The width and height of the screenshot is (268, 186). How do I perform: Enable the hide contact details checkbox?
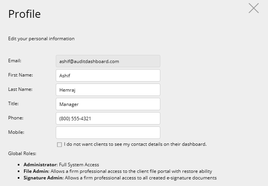[59, 145]
